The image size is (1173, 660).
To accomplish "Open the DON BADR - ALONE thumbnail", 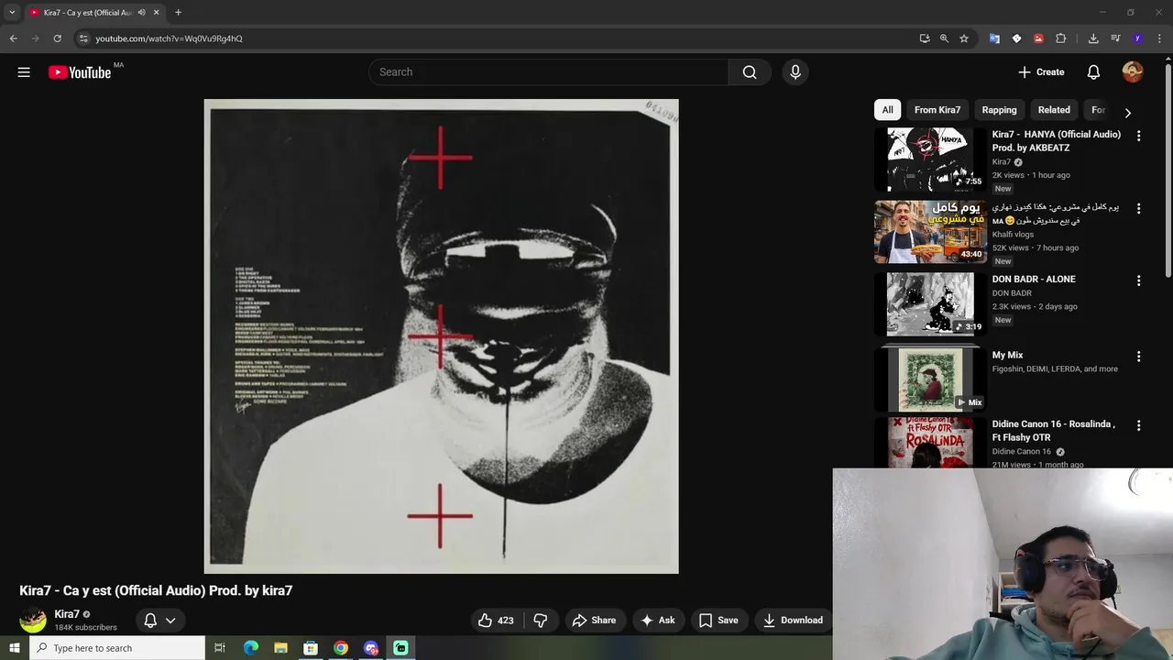I will (x=929, y=303).
